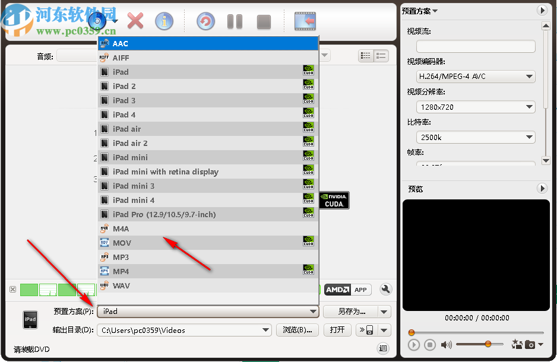The width and height of the screenshot is (557, 362).
Task: Open the file information icon
Action: 164,20
